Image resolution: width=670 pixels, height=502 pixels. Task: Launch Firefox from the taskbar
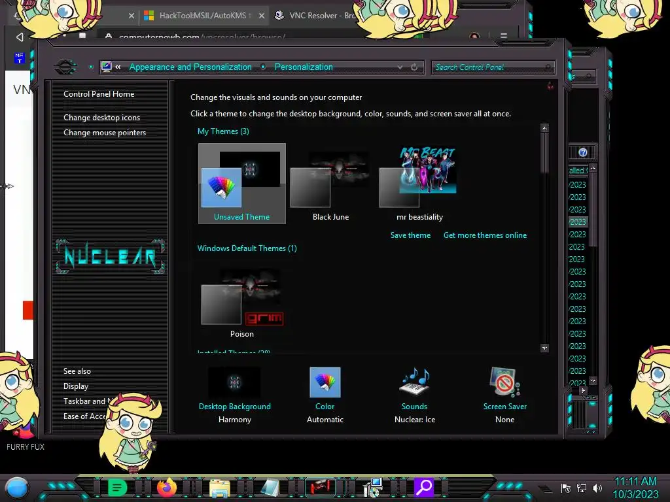pyautogui.click(x=167, y=488)
